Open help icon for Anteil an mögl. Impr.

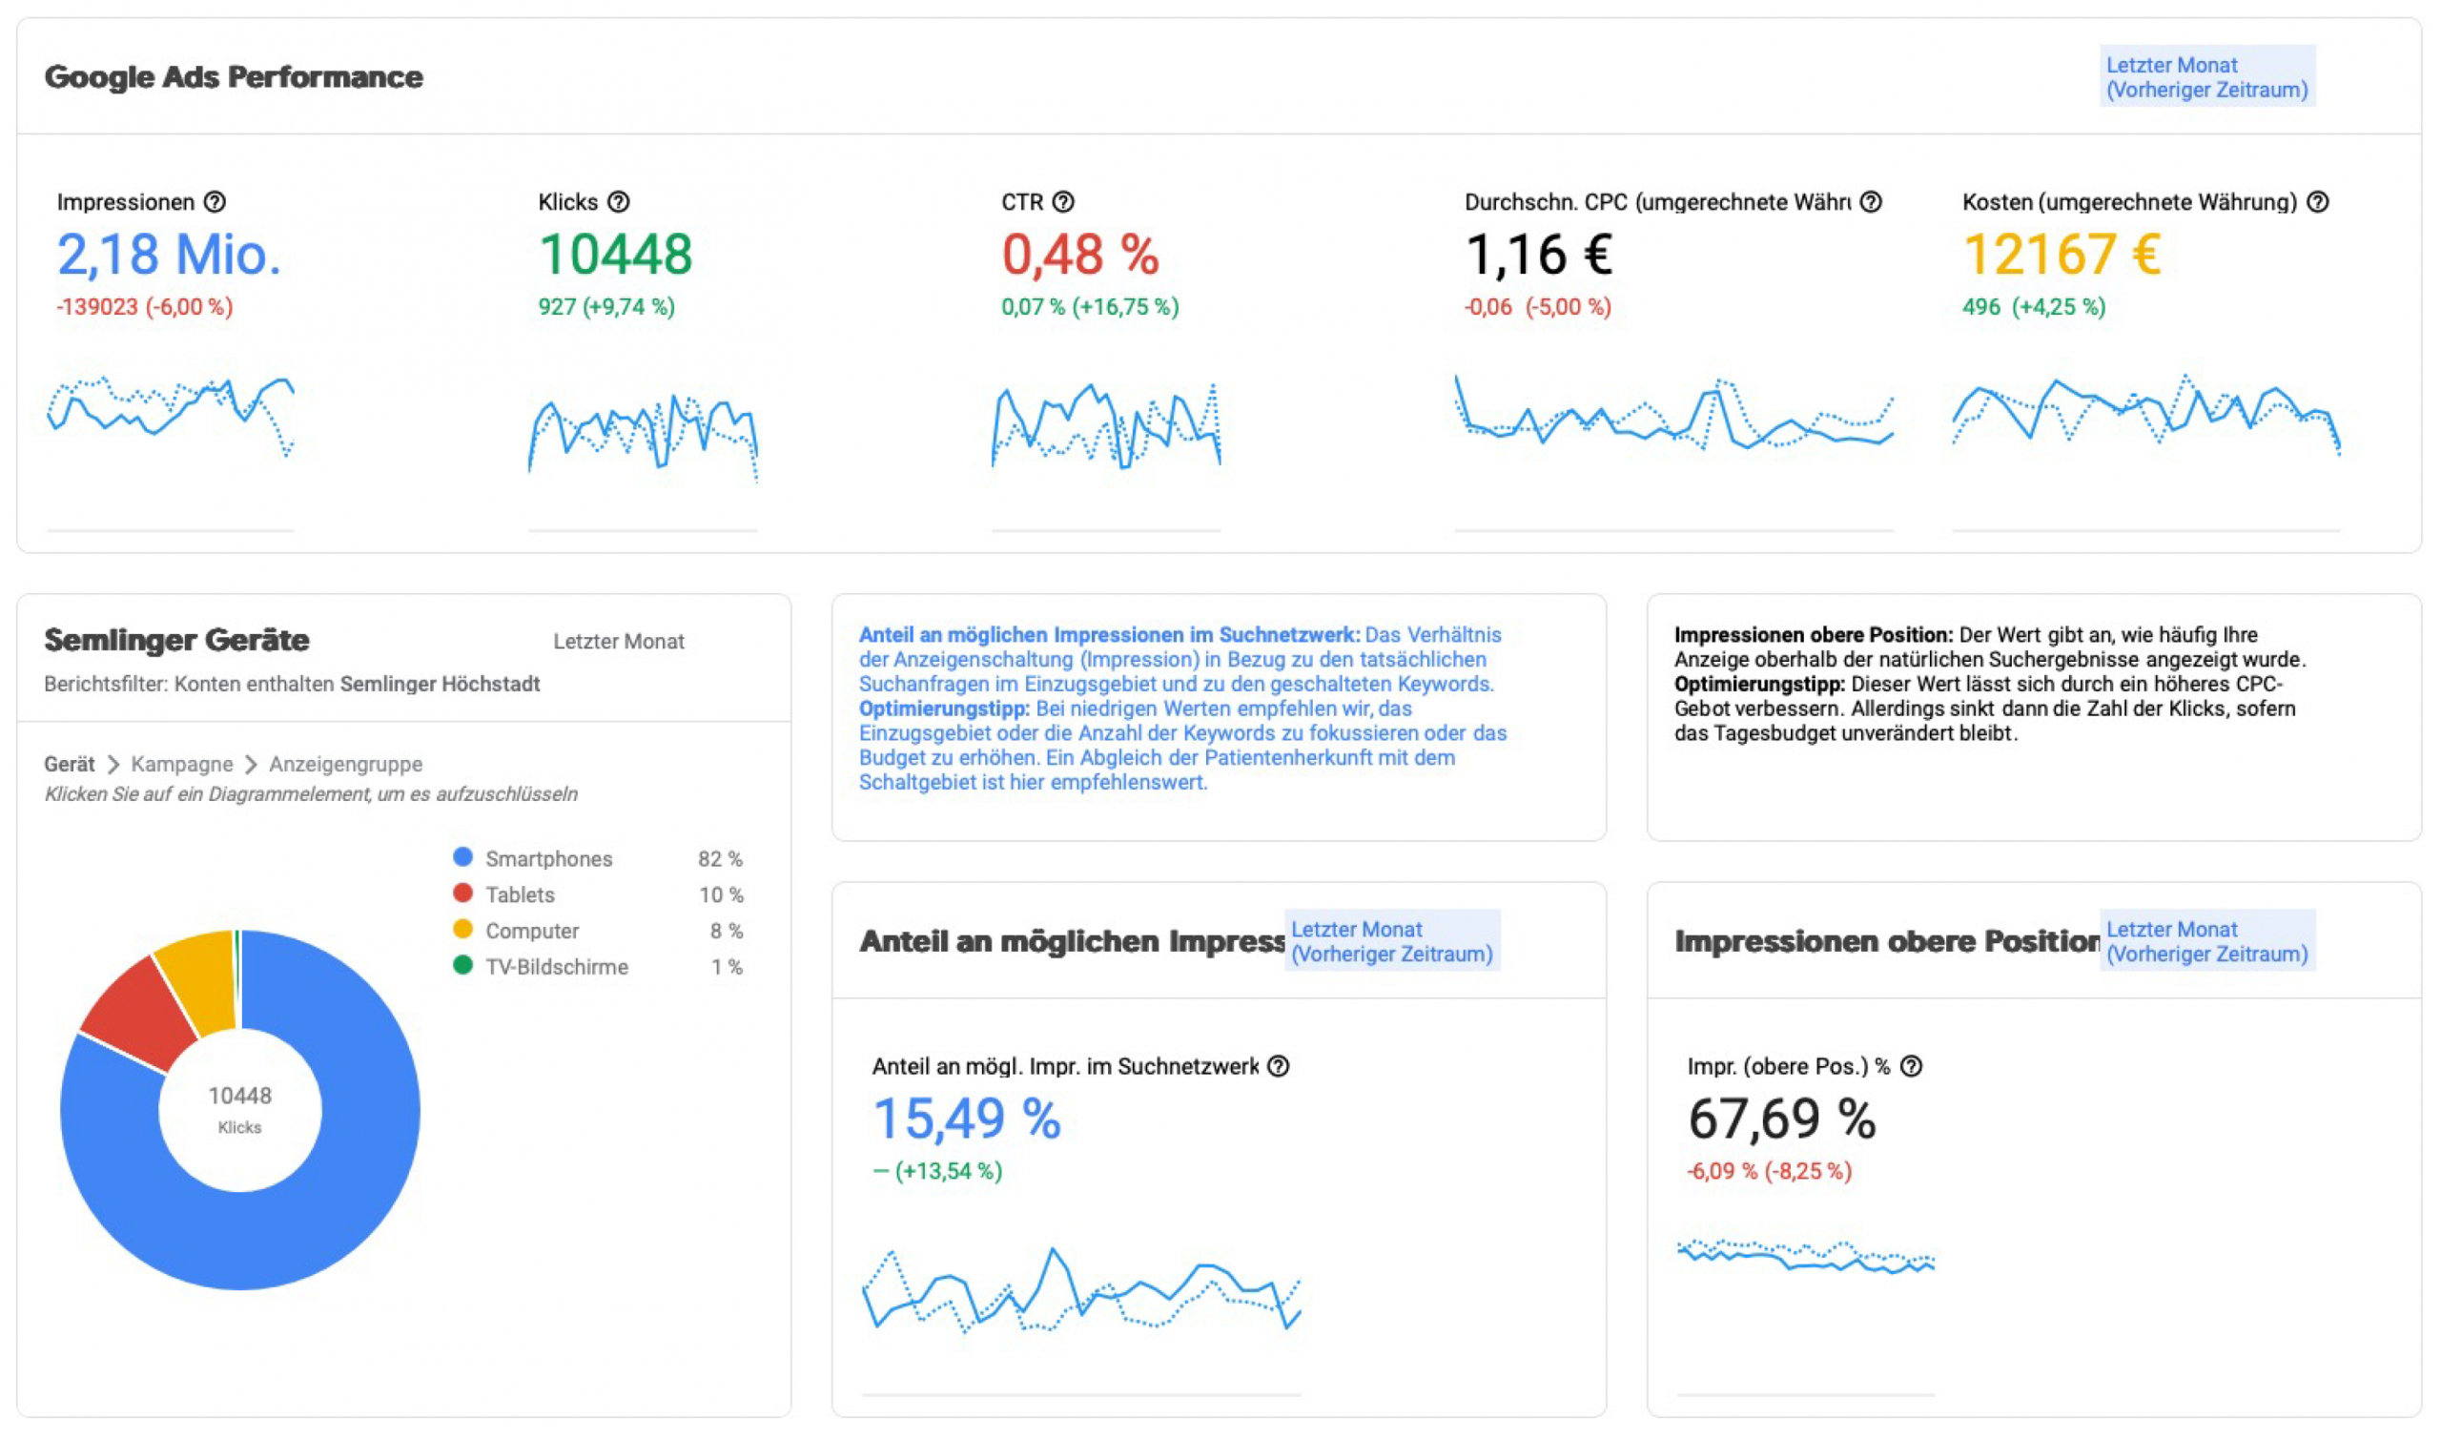[1278, 1066]
